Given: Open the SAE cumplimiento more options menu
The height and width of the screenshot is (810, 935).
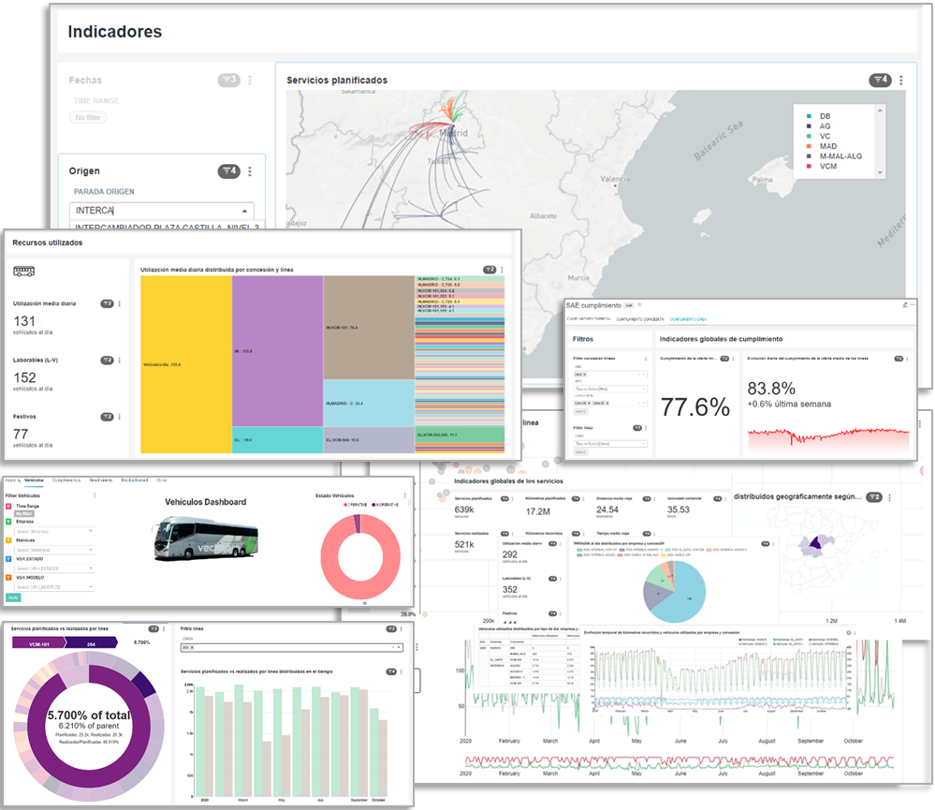Looking at the screenshot, I should [x=913, y=304].
